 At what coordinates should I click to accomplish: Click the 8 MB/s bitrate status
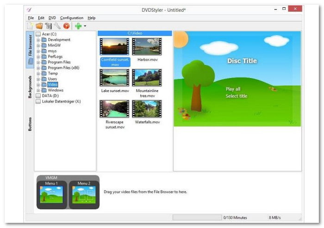[274, 217]
